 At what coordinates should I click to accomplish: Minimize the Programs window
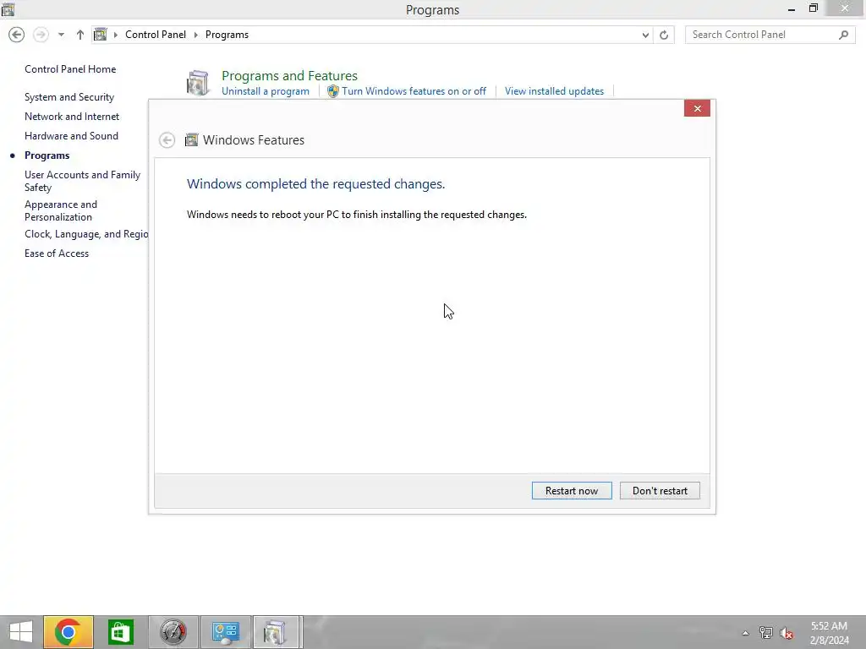(x=792, y=8)
